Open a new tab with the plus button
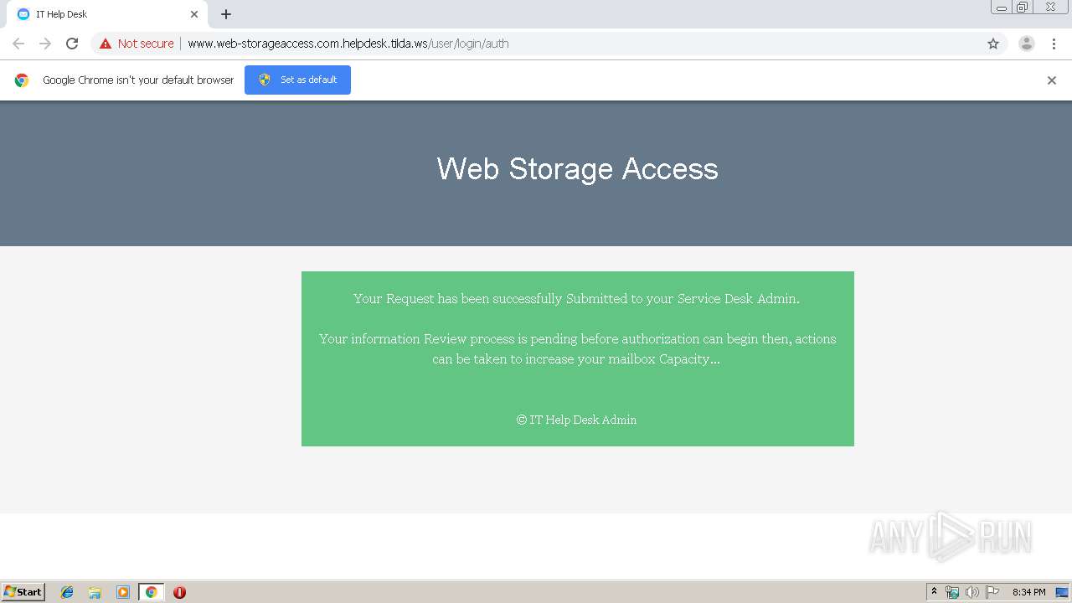 coord(226,14)
